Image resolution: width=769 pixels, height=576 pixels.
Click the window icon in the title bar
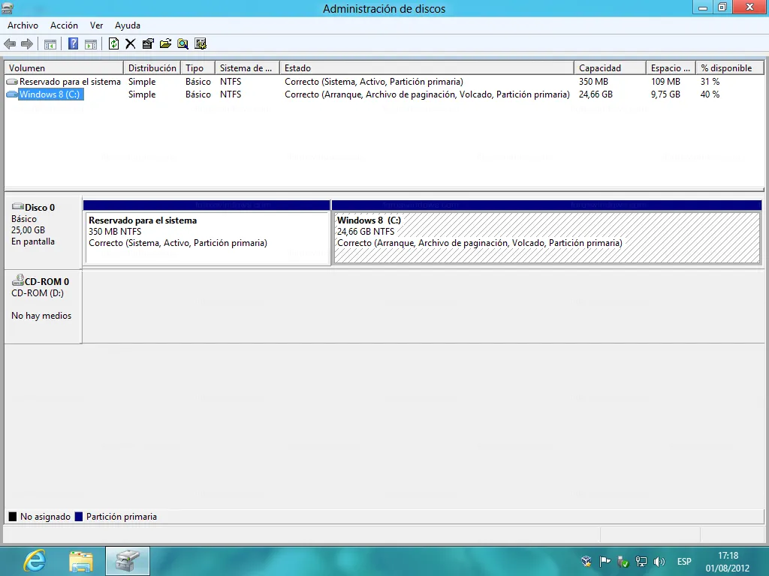point(8,8)
